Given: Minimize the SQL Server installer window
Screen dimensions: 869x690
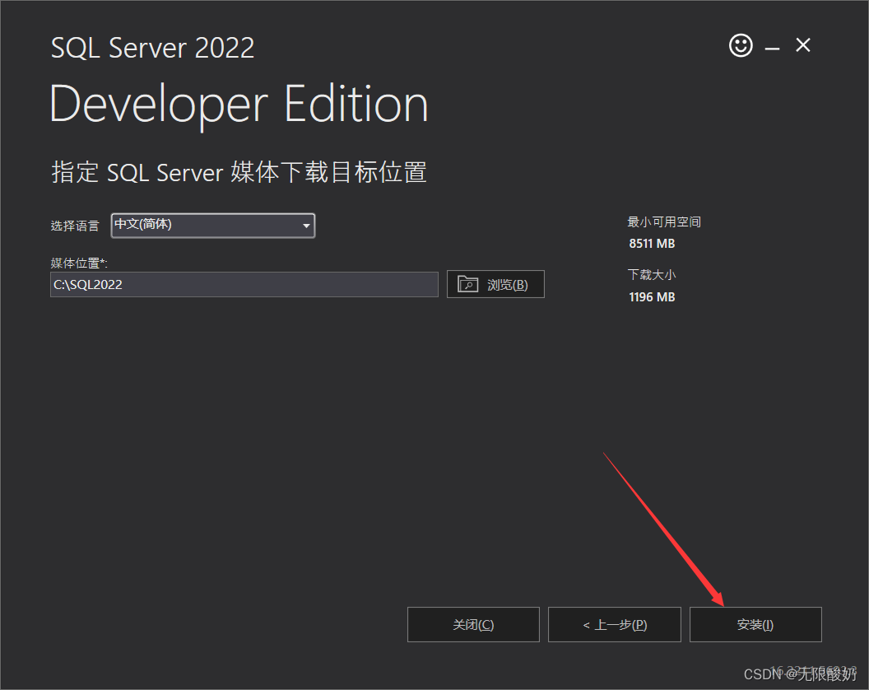Looking at the screenshot, I should coord(772,49).
